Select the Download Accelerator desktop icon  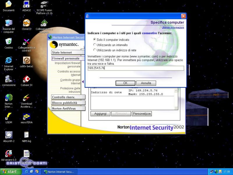[27, 98]
